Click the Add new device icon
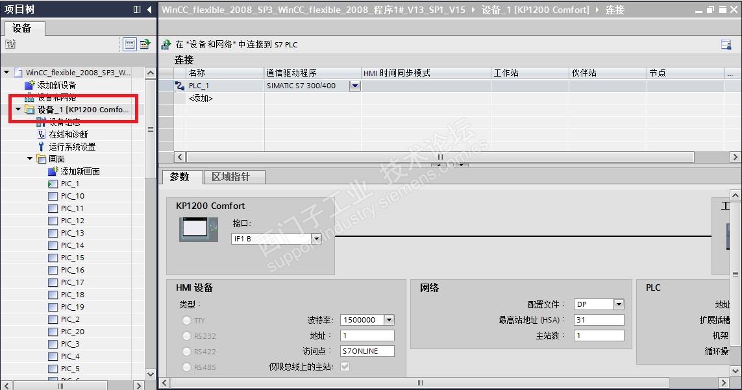Viewport: 742px width, 390px height. (x=30, y=85)
